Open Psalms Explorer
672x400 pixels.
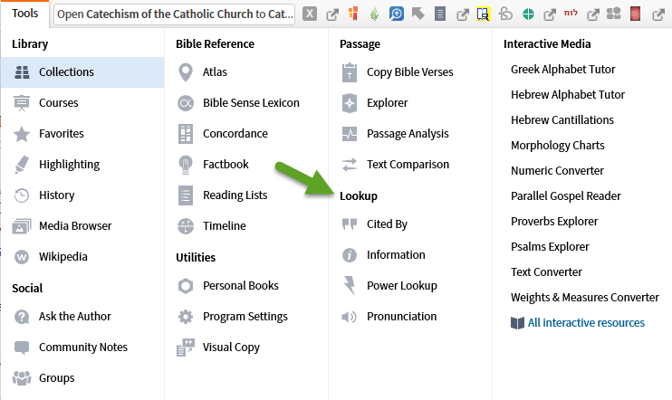[550, 247]
